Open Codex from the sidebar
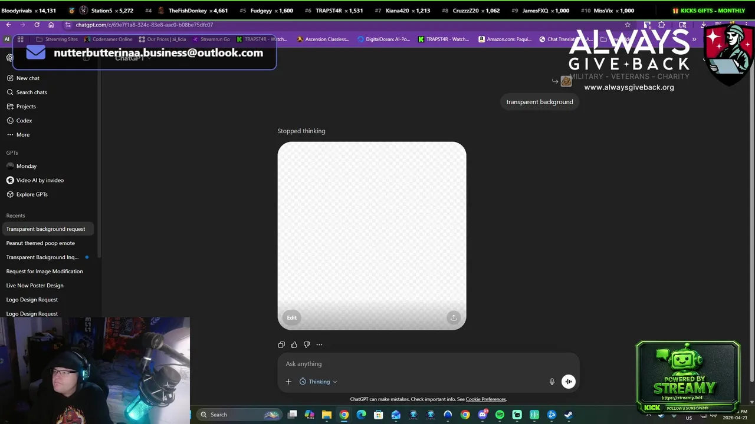The image size is (755, 424). (48, 120)
